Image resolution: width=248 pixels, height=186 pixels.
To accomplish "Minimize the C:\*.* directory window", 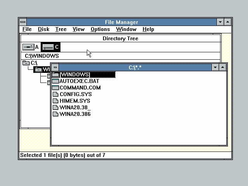I will (215, 67).
